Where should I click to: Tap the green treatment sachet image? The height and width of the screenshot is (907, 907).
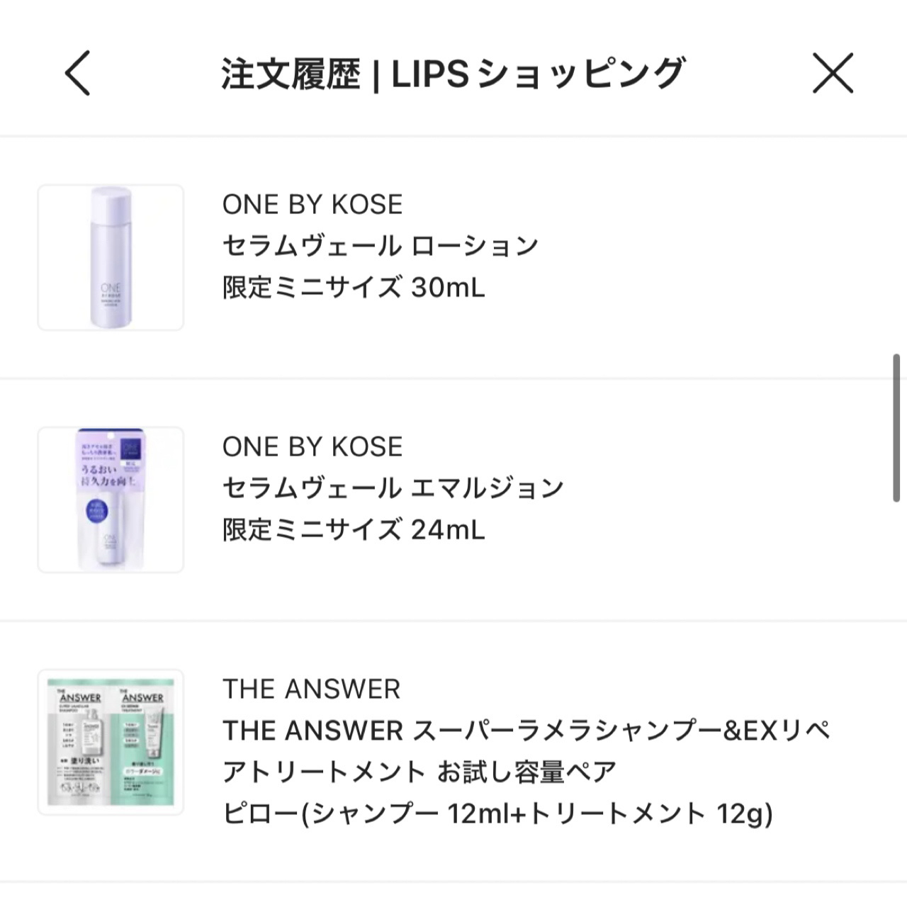coord(145,741)
